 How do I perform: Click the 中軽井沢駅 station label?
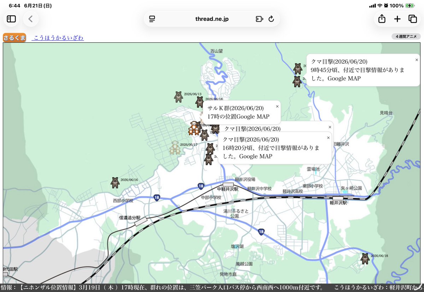pos(228,189)
